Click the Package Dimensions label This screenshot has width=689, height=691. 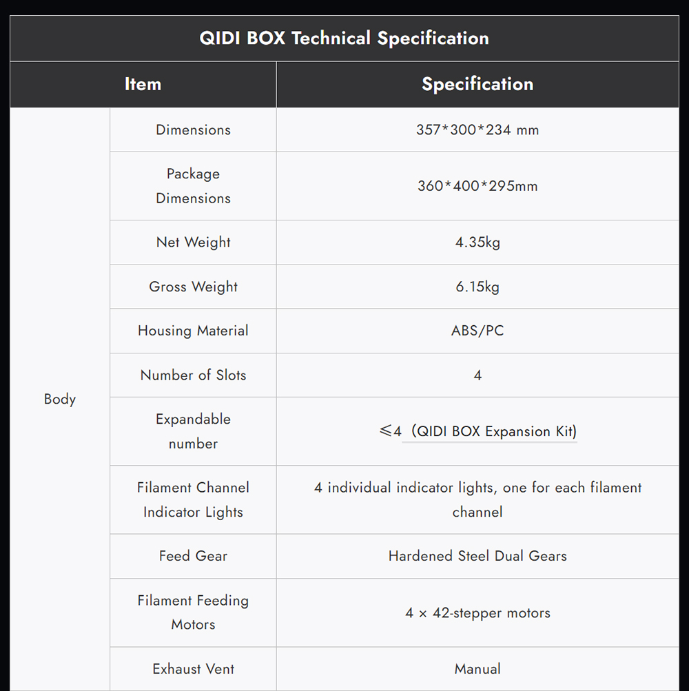(x=193, y=186)
